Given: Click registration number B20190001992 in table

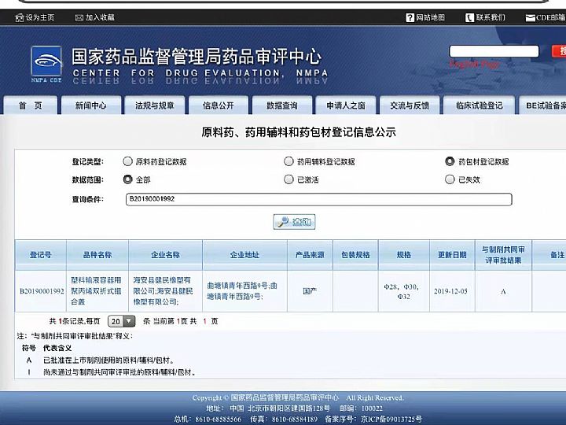Looking at the screenshot, I should (42, 290).
